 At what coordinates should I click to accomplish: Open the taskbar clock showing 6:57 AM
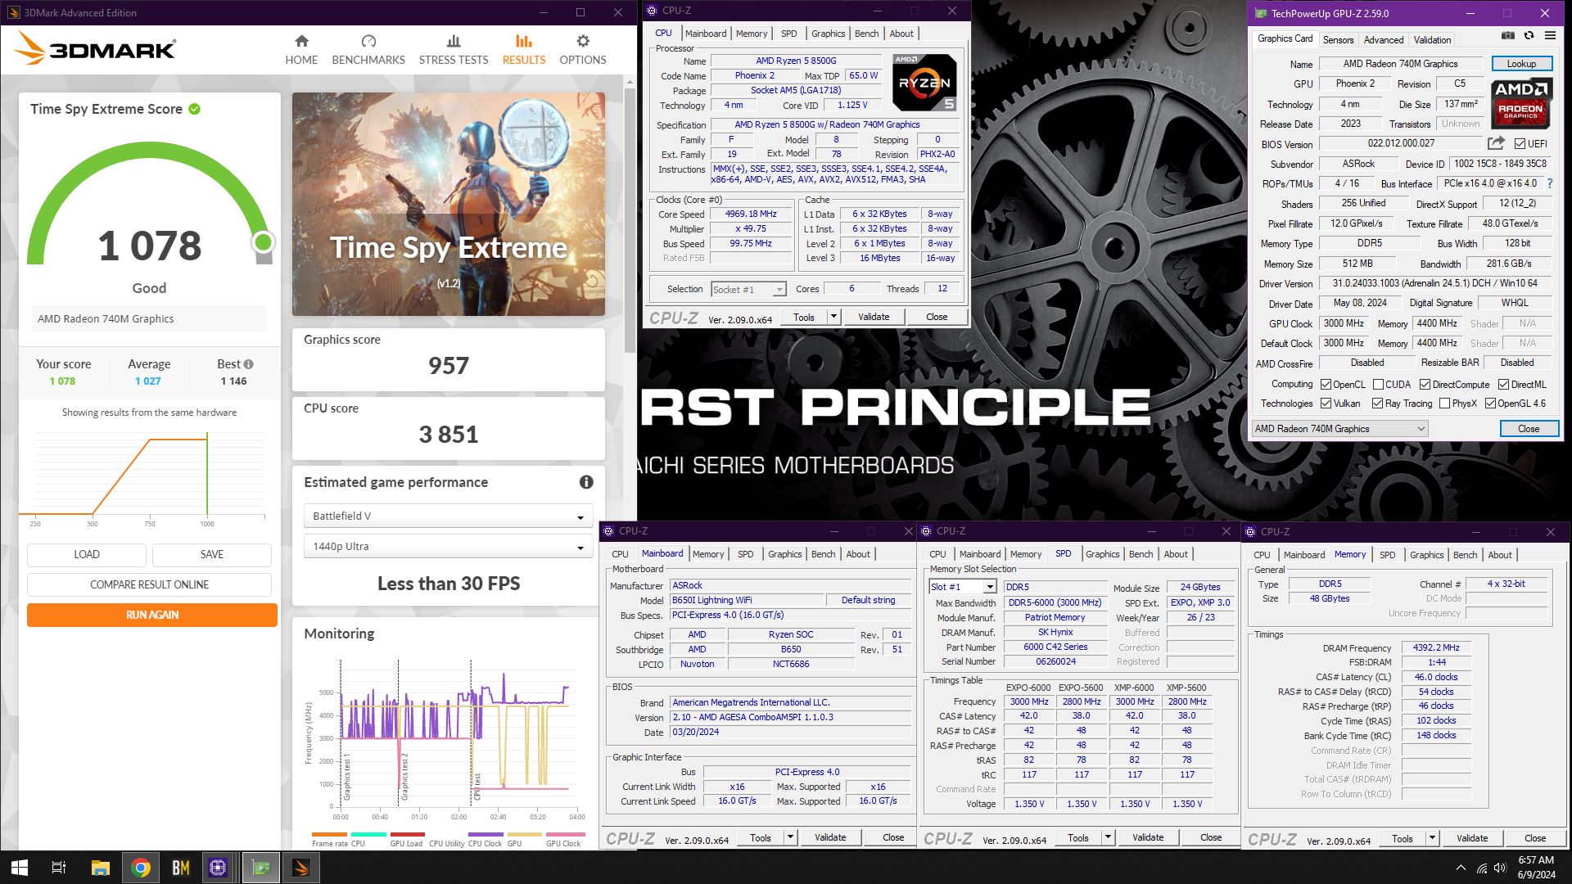coord(1536,868)
